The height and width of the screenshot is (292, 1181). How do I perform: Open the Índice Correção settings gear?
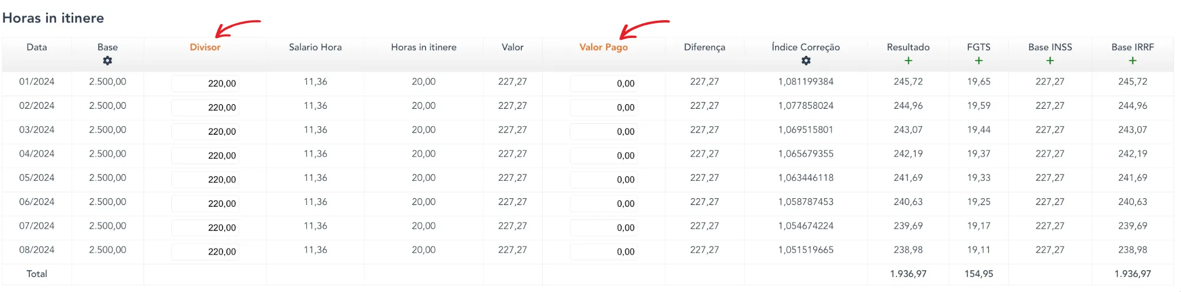[x=806, y=60]
